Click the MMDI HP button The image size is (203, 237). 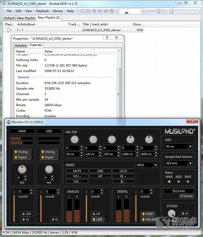click(100, 176)
